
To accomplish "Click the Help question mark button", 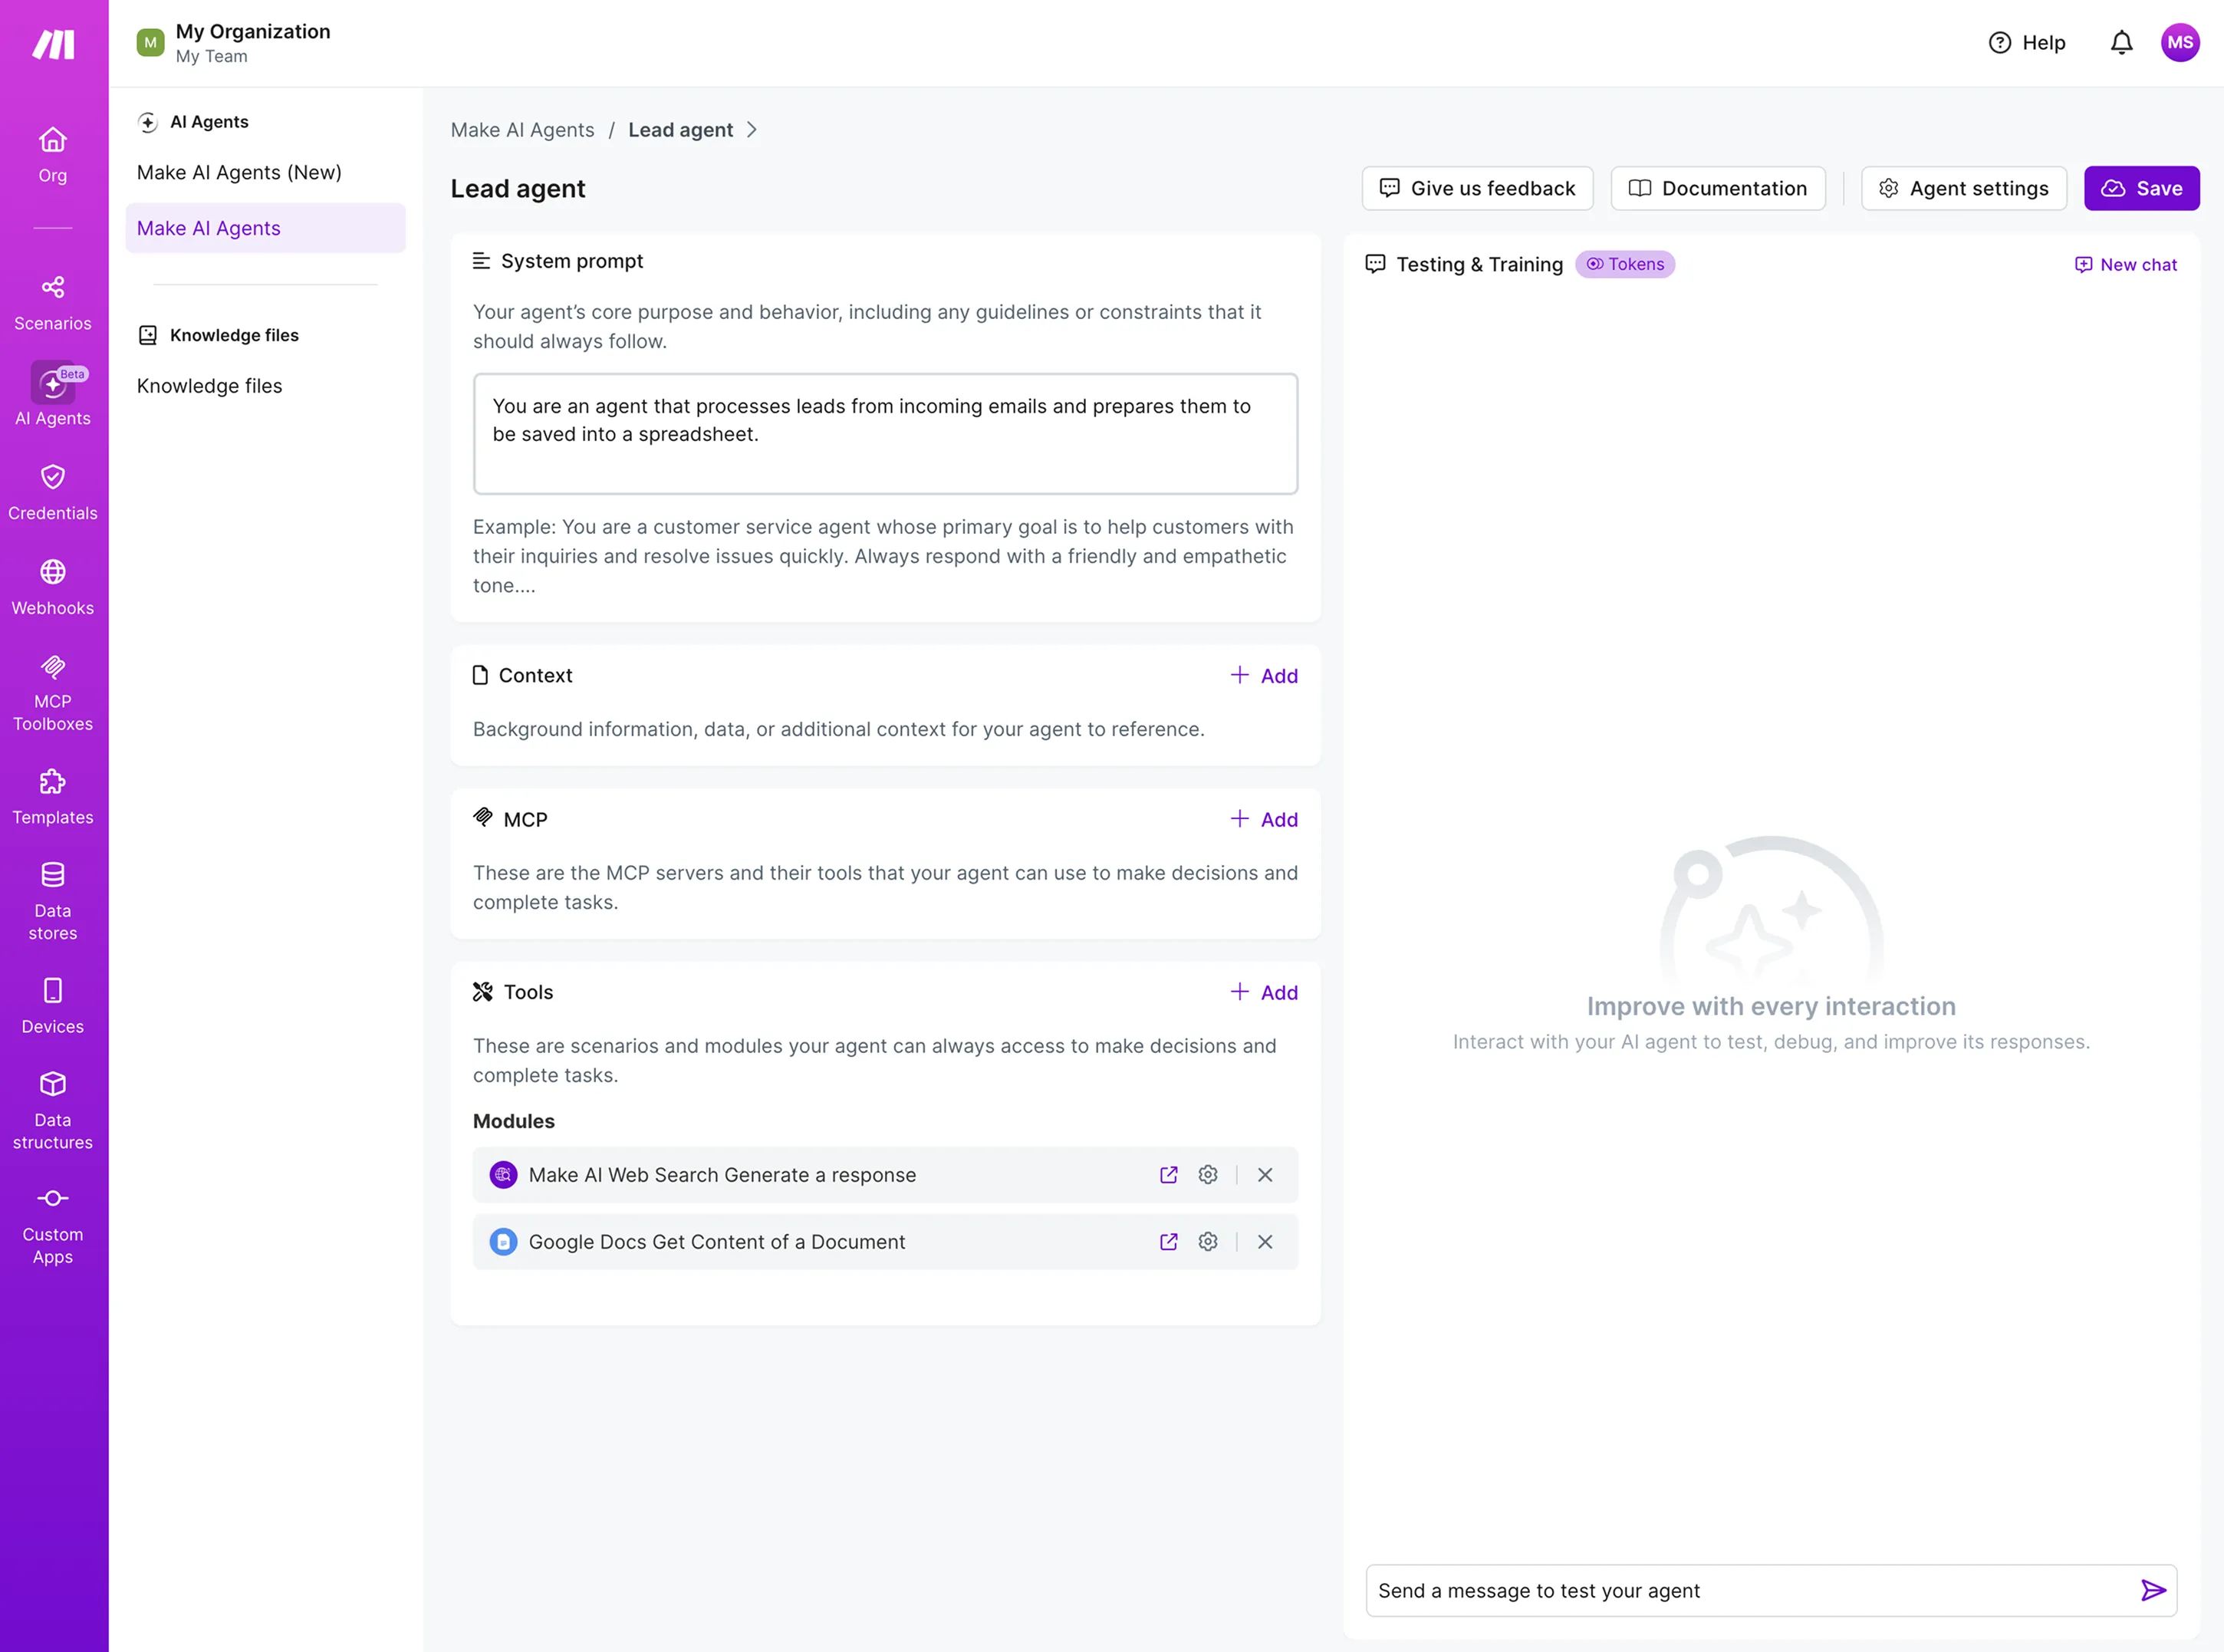I will (2027, 43).
